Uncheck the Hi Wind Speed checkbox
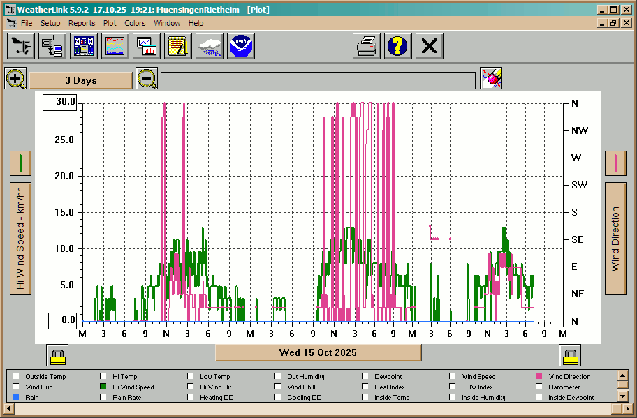Viewport: 637px width, 418px height. [104, 387]
